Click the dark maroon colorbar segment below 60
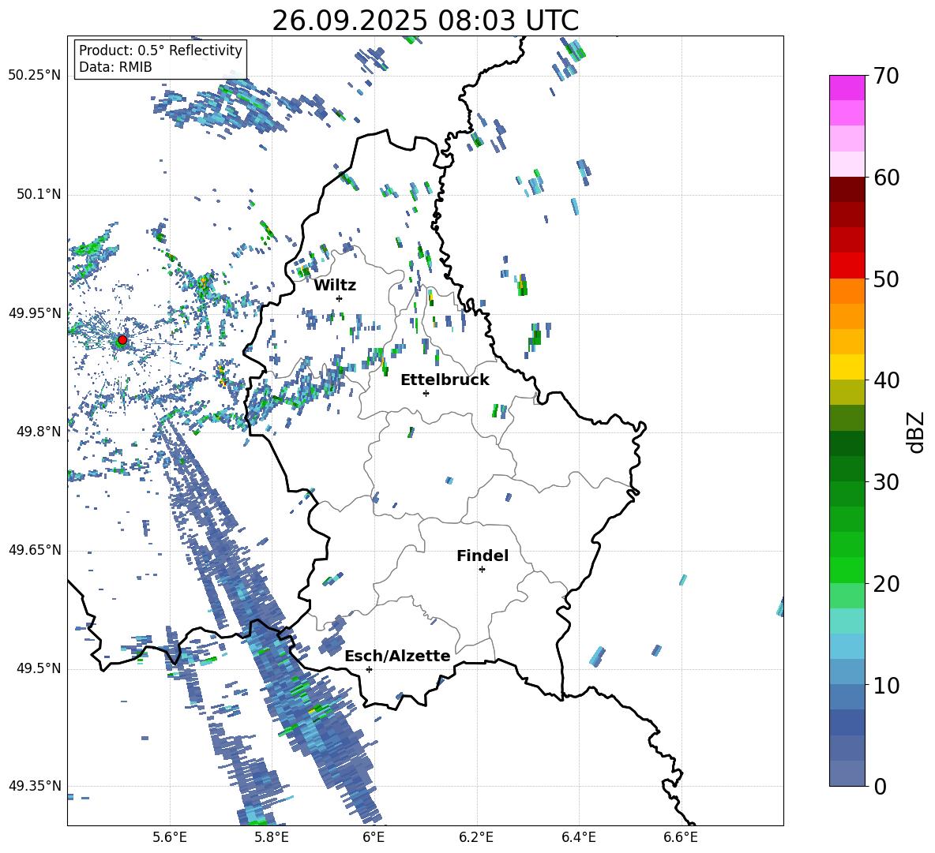 pos(847,189)
